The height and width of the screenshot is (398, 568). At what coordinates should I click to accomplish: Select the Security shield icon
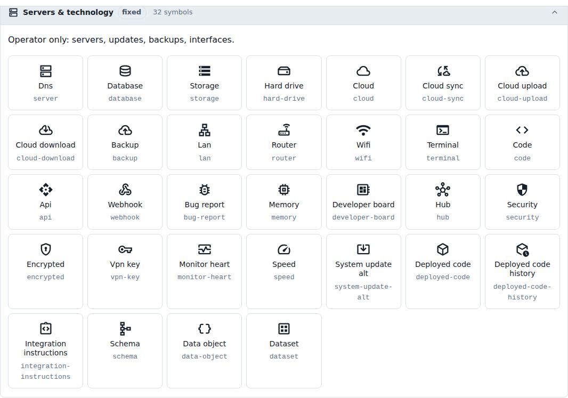coord(522,189)
